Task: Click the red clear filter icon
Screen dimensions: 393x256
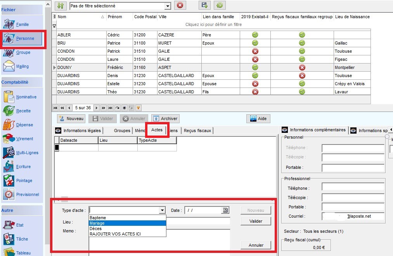Action: click(x=180, y=5)
